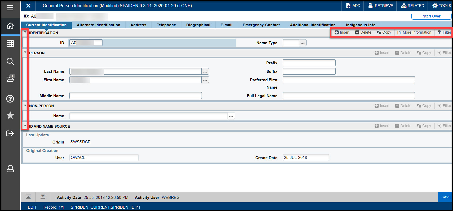Screen dimensions: 453x211
Task: Collapse the ID AND NAME SOURCE section
Action: click(25, 126)
